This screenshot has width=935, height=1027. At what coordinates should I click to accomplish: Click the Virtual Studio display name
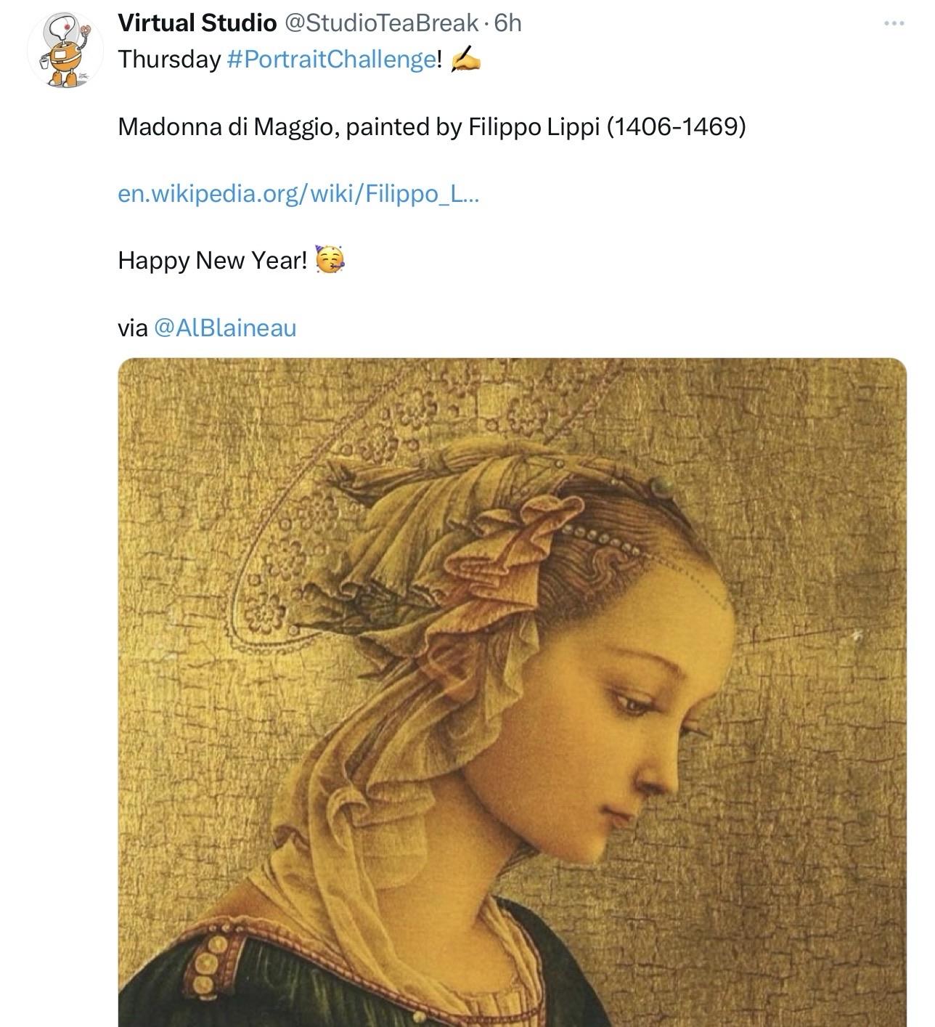pos(197,23)
